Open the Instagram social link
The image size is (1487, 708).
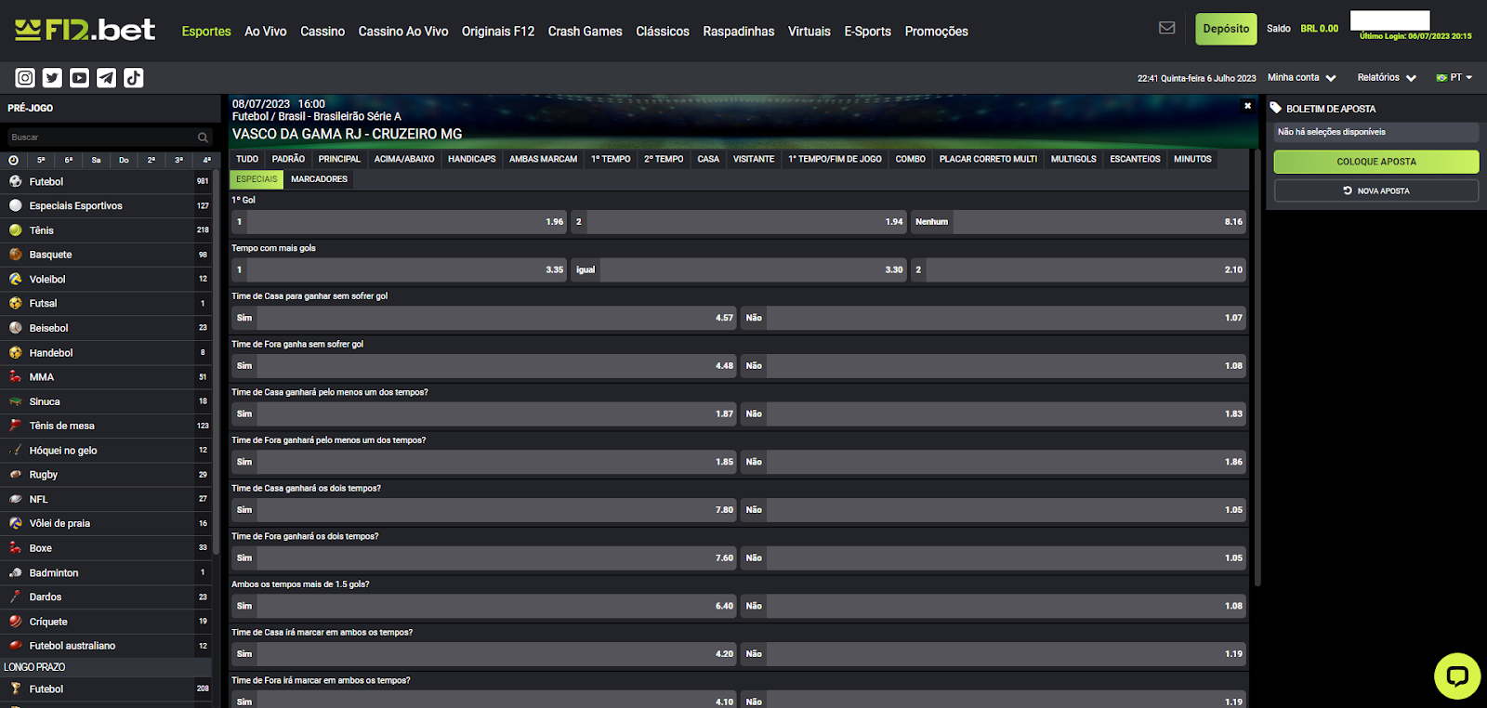pyautogui.click(x=25, y=78)
